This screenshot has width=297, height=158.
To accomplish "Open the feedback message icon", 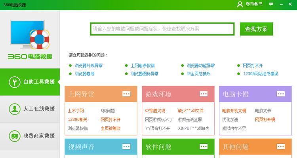I will tap(271, 4).
